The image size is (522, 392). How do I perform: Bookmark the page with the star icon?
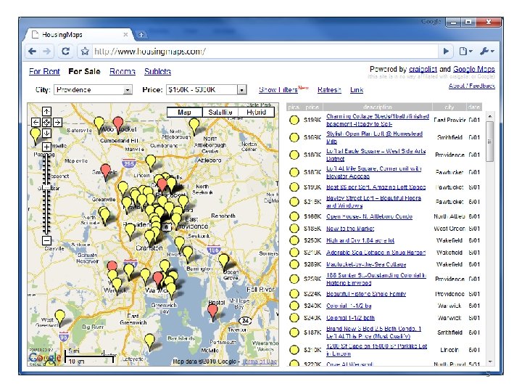85,52
